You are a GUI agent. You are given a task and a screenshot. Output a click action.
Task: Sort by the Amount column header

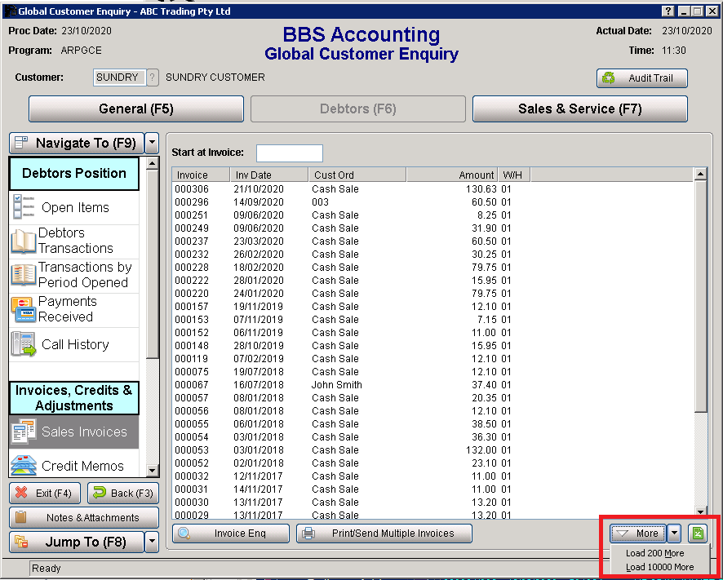tap(452, 175)
